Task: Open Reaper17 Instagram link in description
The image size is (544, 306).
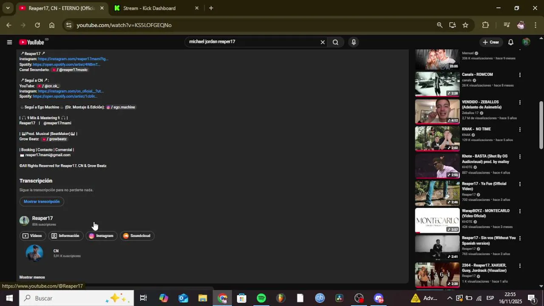Action: [x=73, y=59]
